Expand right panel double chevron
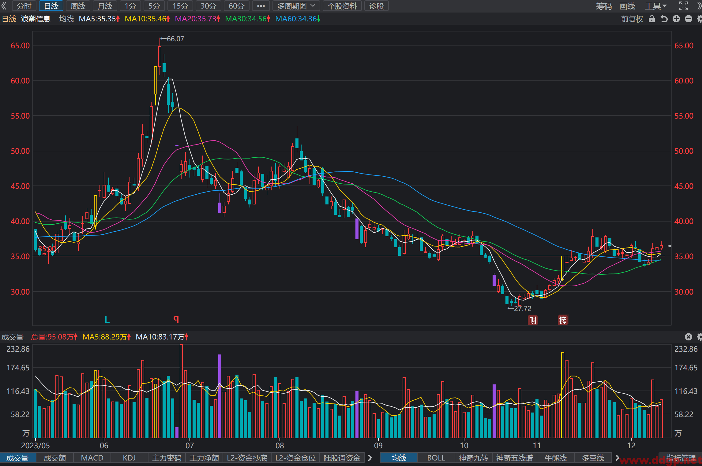The image size is (702, 466). pos(699,6)
